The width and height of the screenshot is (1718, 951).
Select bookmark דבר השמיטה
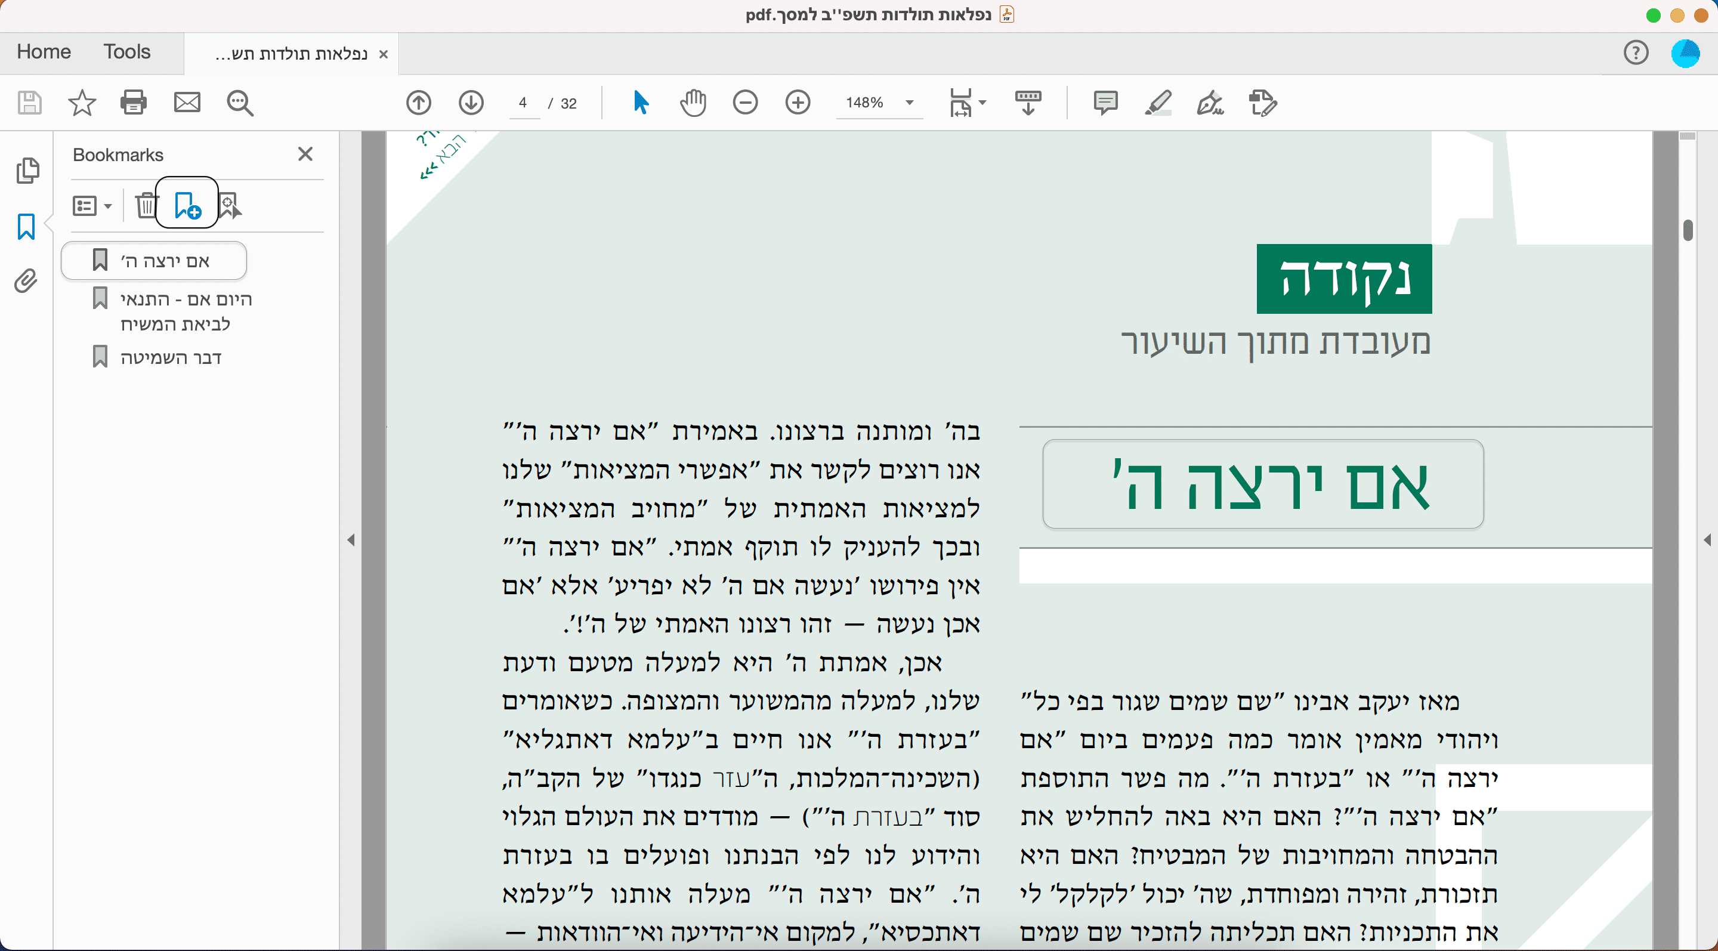click(171, 357)
